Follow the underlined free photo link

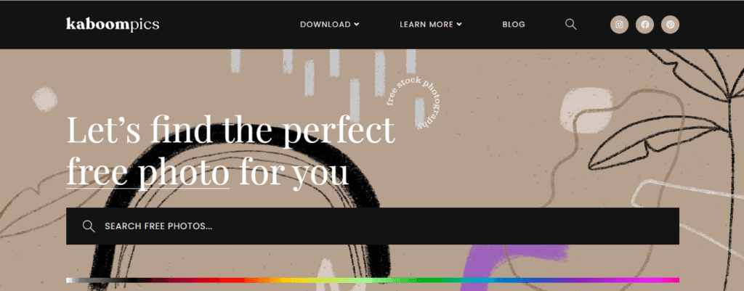click(x=147, y=173)
